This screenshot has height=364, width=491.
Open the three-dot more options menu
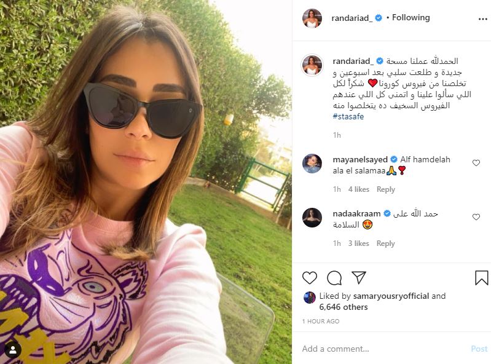point(483,19)
